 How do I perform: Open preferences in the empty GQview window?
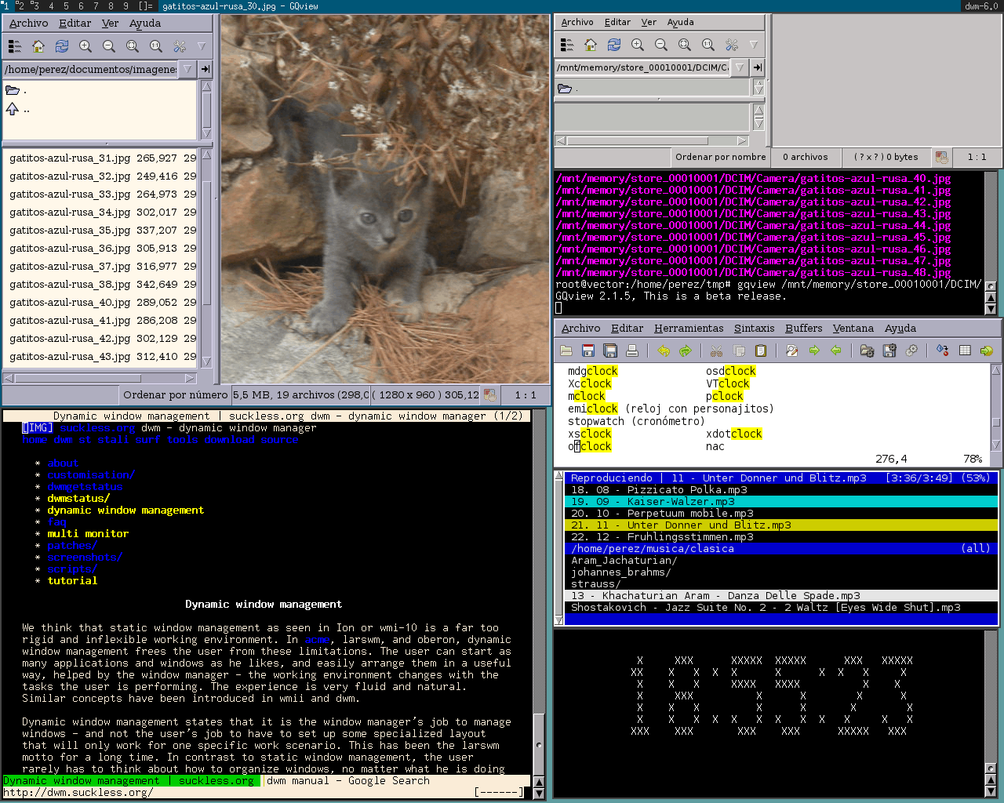[x=732, y=45]
